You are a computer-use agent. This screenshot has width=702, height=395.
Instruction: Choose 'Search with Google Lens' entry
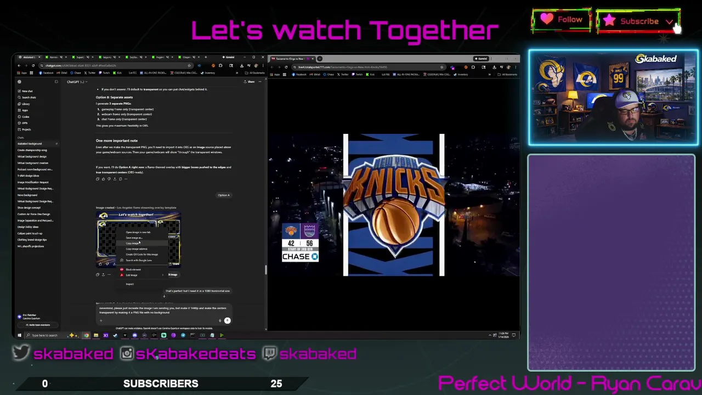tap(143, 260)
